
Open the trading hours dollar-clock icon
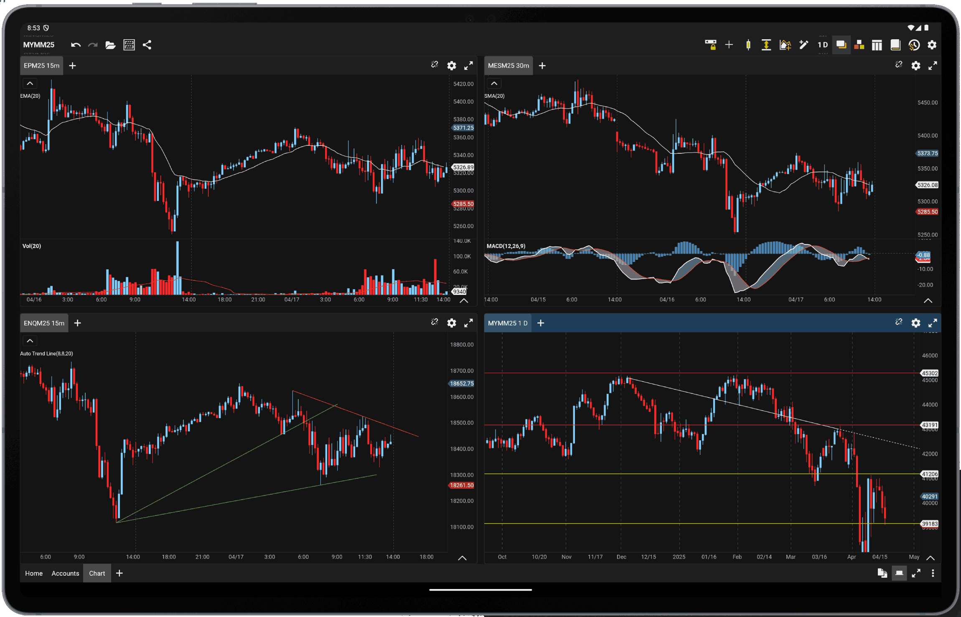[914, 45]
